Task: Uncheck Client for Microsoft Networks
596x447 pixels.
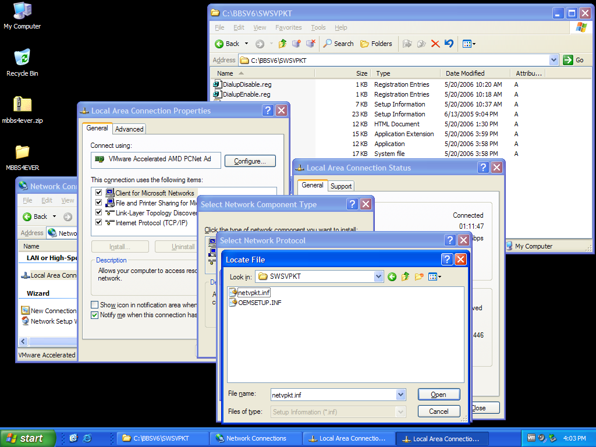Action: 98,193
